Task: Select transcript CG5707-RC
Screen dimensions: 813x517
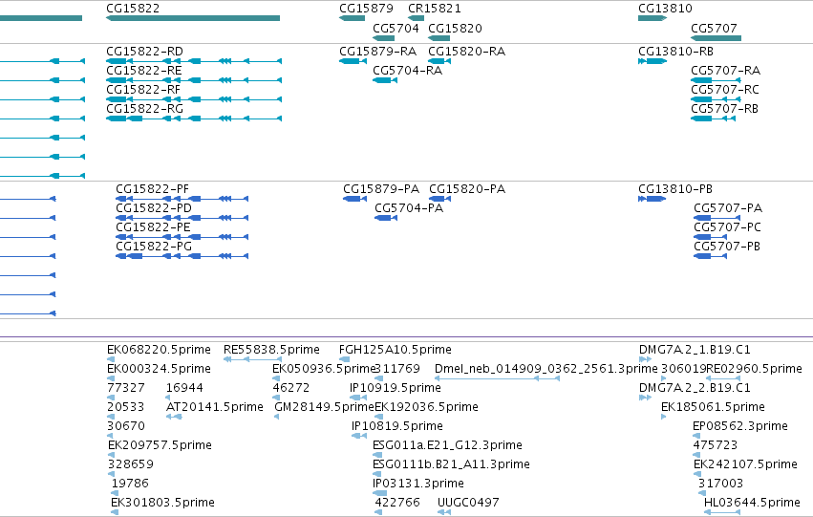Action: tap(716, 99)
